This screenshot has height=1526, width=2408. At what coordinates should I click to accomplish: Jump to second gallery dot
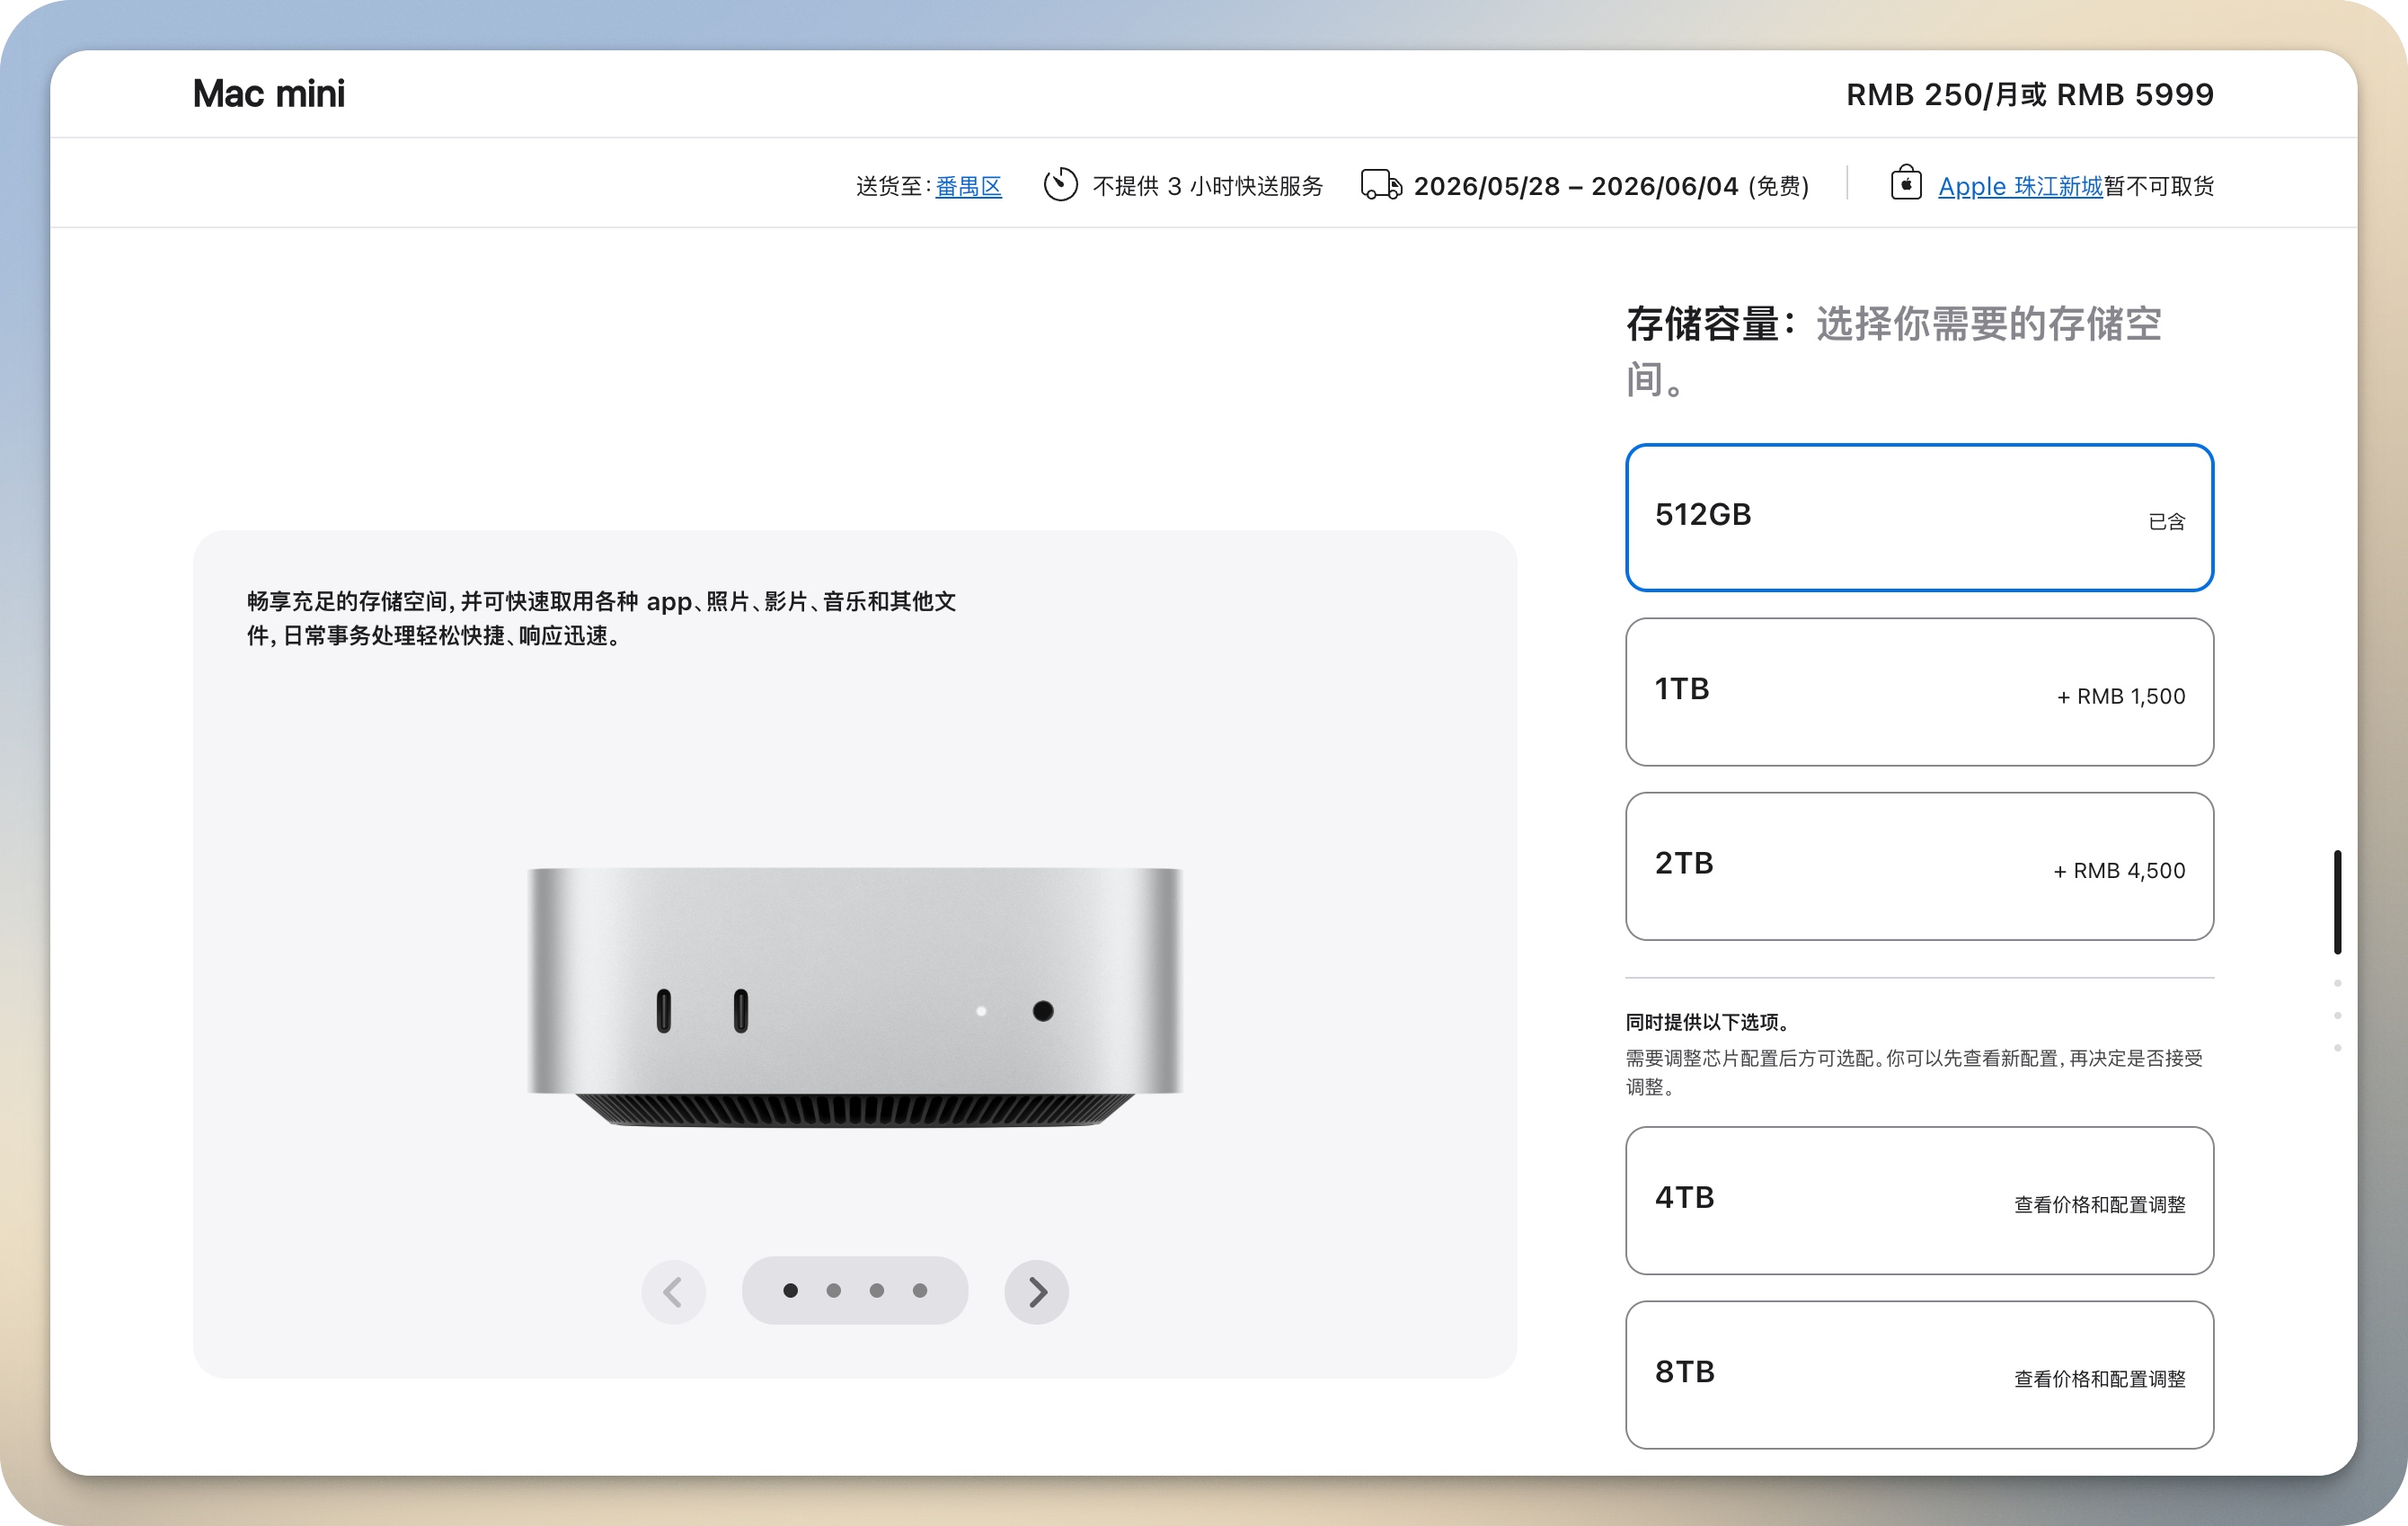click(x=833, y=1291)
